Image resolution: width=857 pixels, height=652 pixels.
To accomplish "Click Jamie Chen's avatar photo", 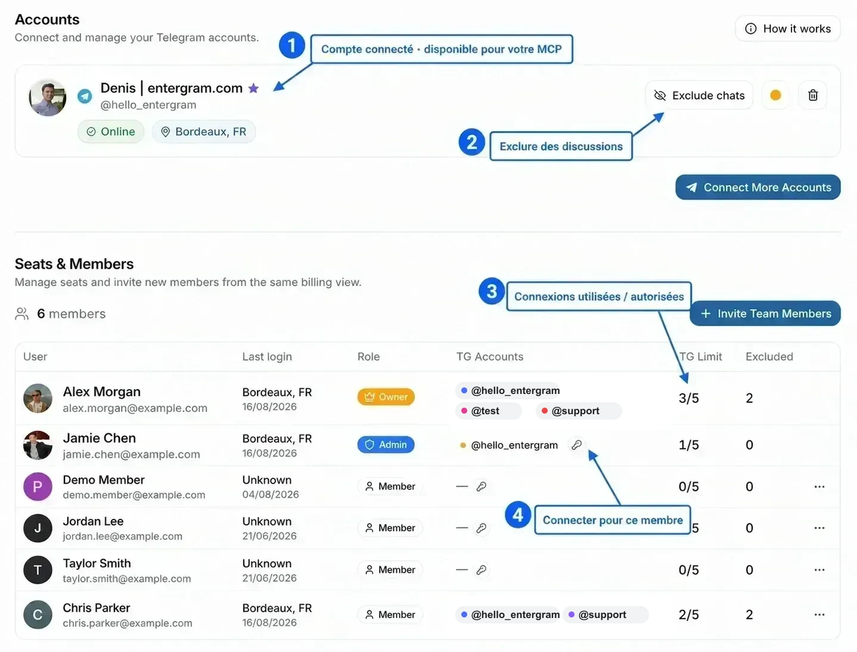I will point(38,445).
